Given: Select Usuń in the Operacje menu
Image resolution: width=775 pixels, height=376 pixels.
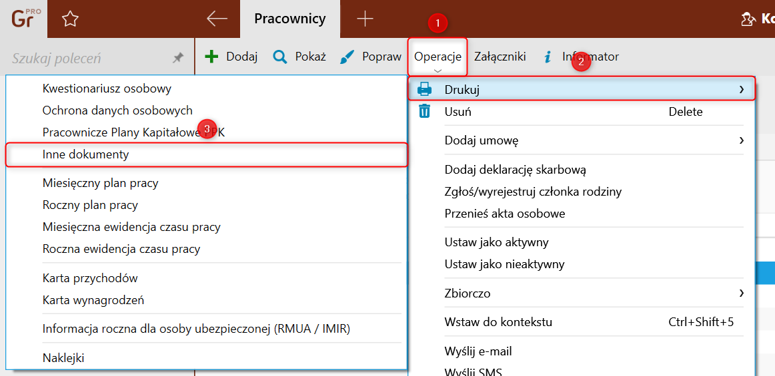Looking at the screenshot, I should [582, 112].
